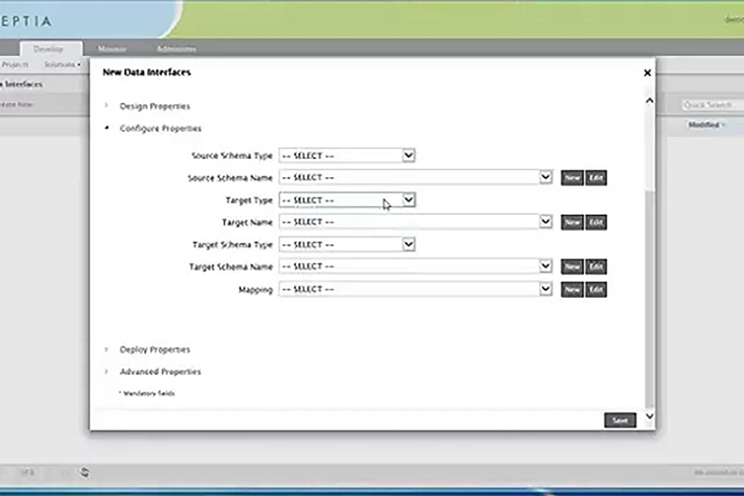The width and height of the screenshot is (744, 496).
Task: Close the New Data Interfaces dialog
Action: 647,73
